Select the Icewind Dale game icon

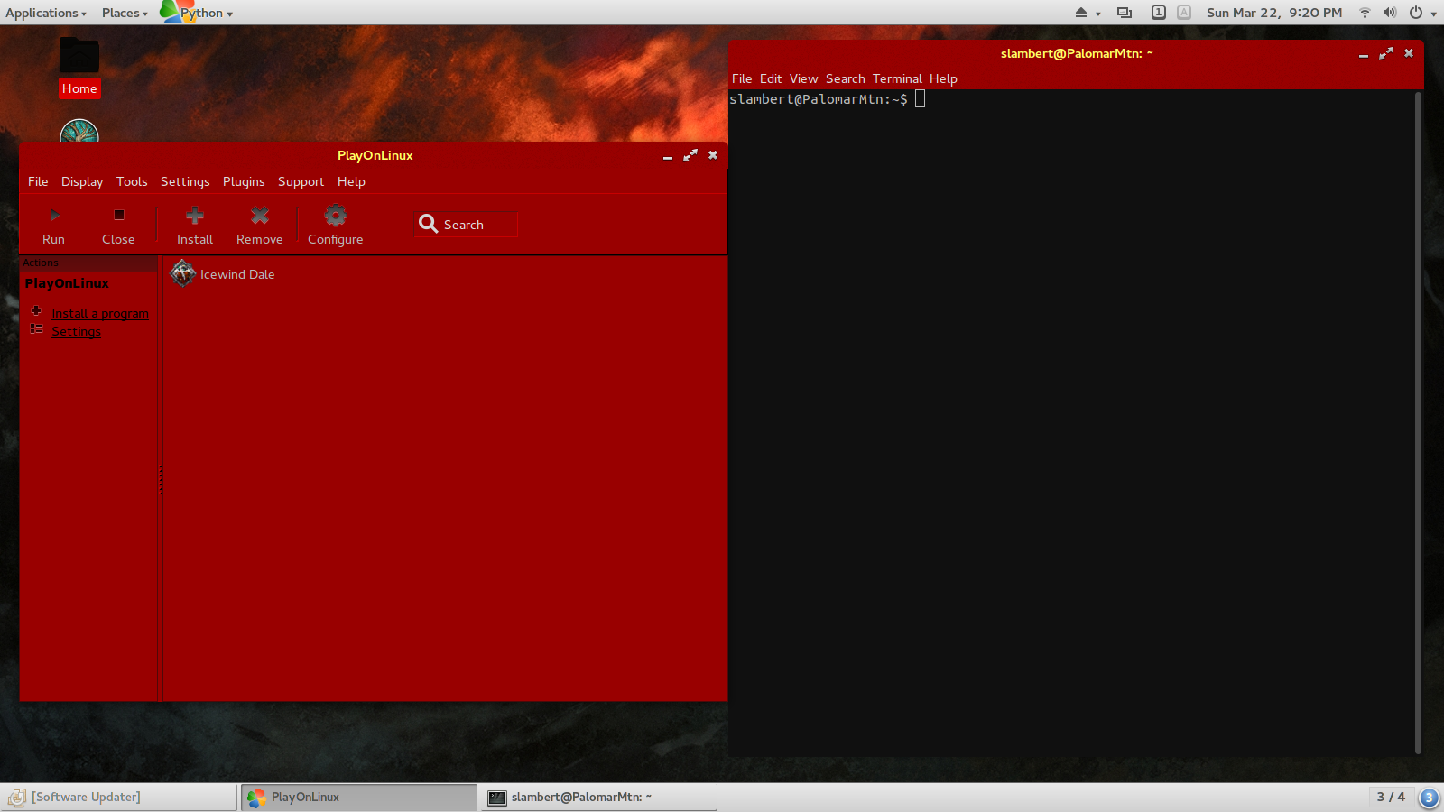pos(183,273)
